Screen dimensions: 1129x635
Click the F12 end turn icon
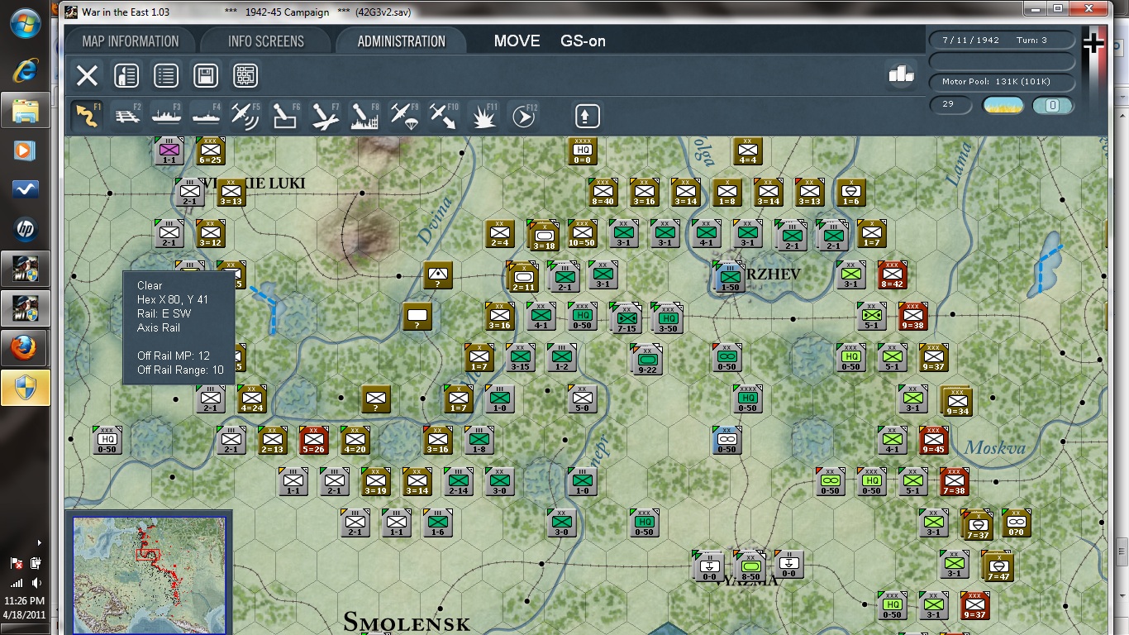coord(523,116)
